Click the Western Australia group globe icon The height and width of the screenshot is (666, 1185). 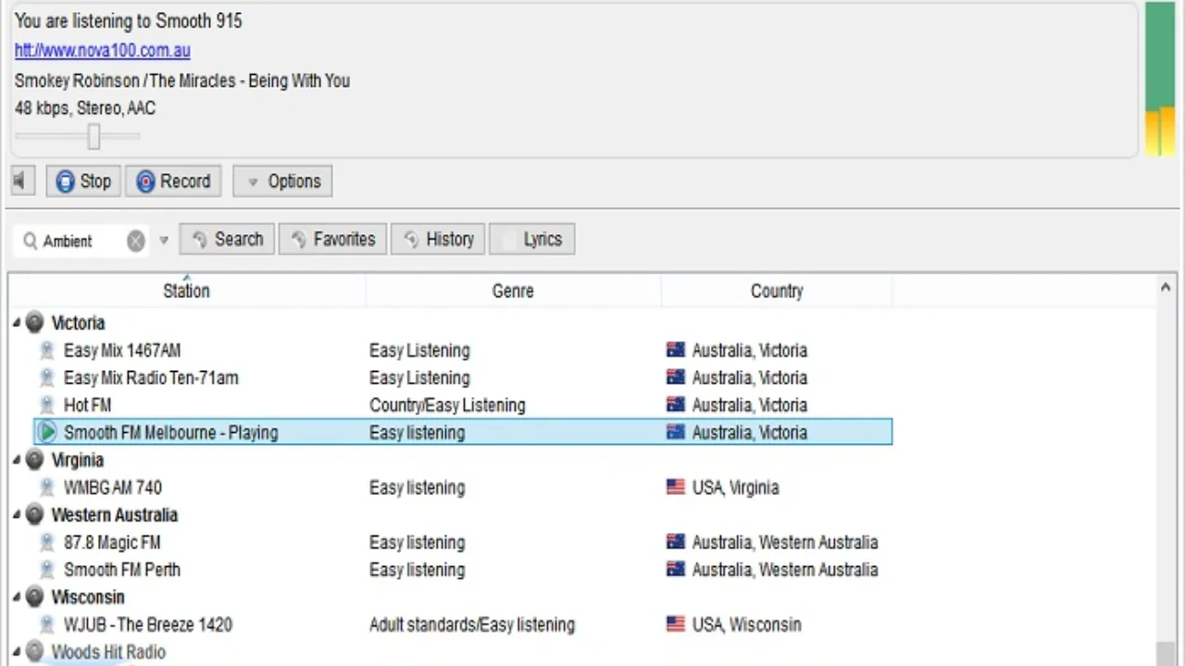[x=35, y=515]
